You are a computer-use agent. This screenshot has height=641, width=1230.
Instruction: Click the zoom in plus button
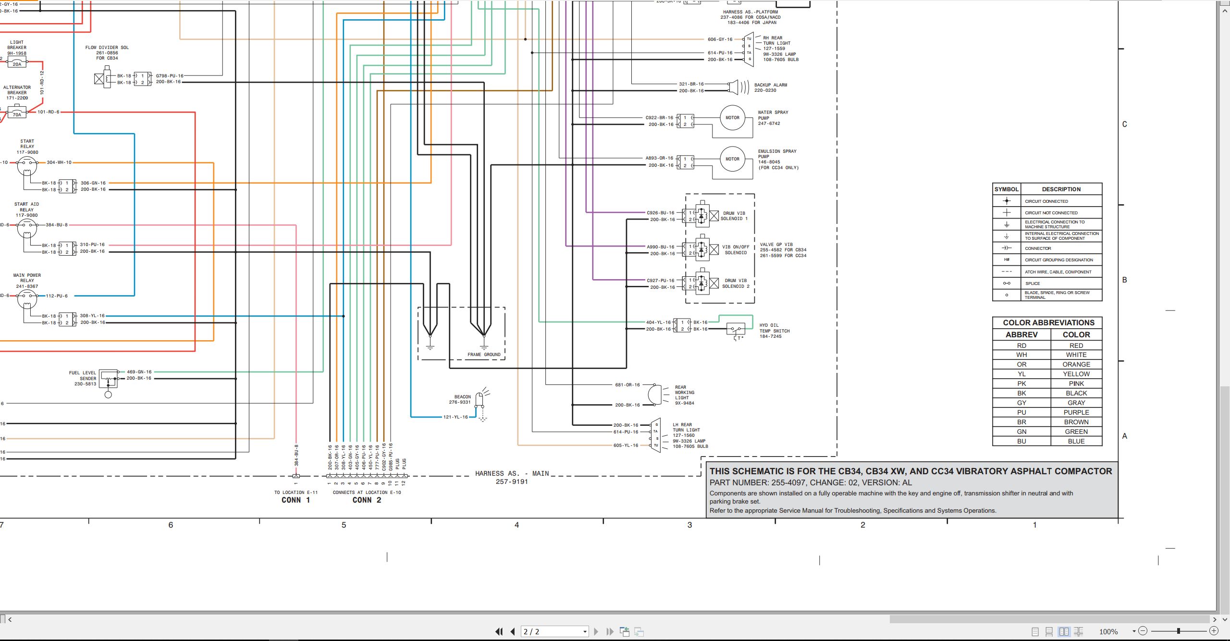point(1214,631)
